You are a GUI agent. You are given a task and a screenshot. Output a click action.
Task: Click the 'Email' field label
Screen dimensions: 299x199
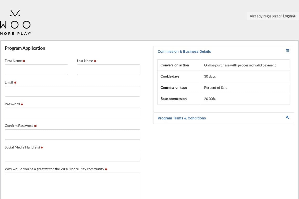[9, 82]
